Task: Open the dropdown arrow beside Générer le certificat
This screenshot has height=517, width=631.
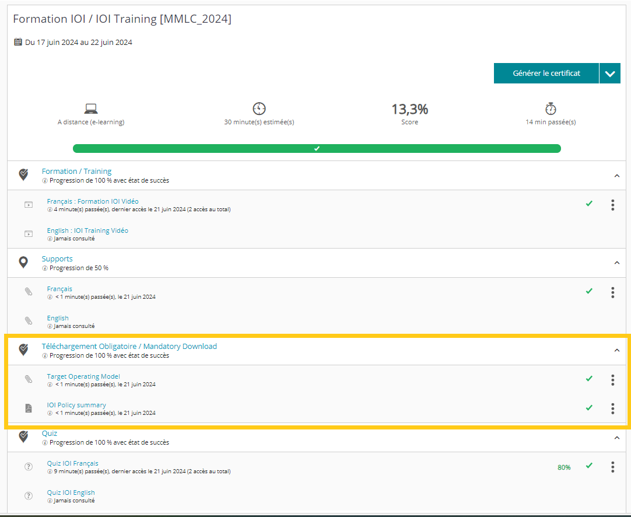Action: [609, 74]
